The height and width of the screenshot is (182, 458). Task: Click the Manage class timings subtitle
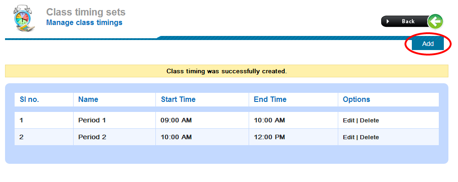[x=84, y=22]
